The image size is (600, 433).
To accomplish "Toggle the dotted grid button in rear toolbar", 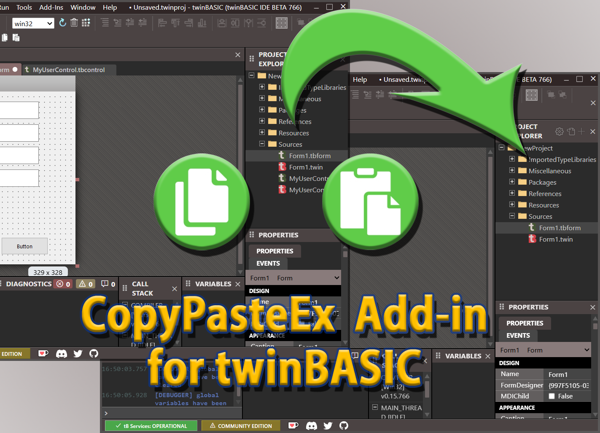I will coord(282,23).
